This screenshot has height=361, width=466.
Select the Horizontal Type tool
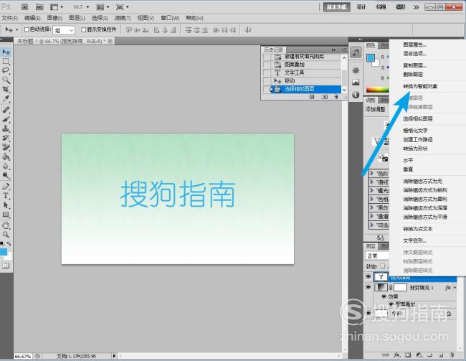(6, 195)
